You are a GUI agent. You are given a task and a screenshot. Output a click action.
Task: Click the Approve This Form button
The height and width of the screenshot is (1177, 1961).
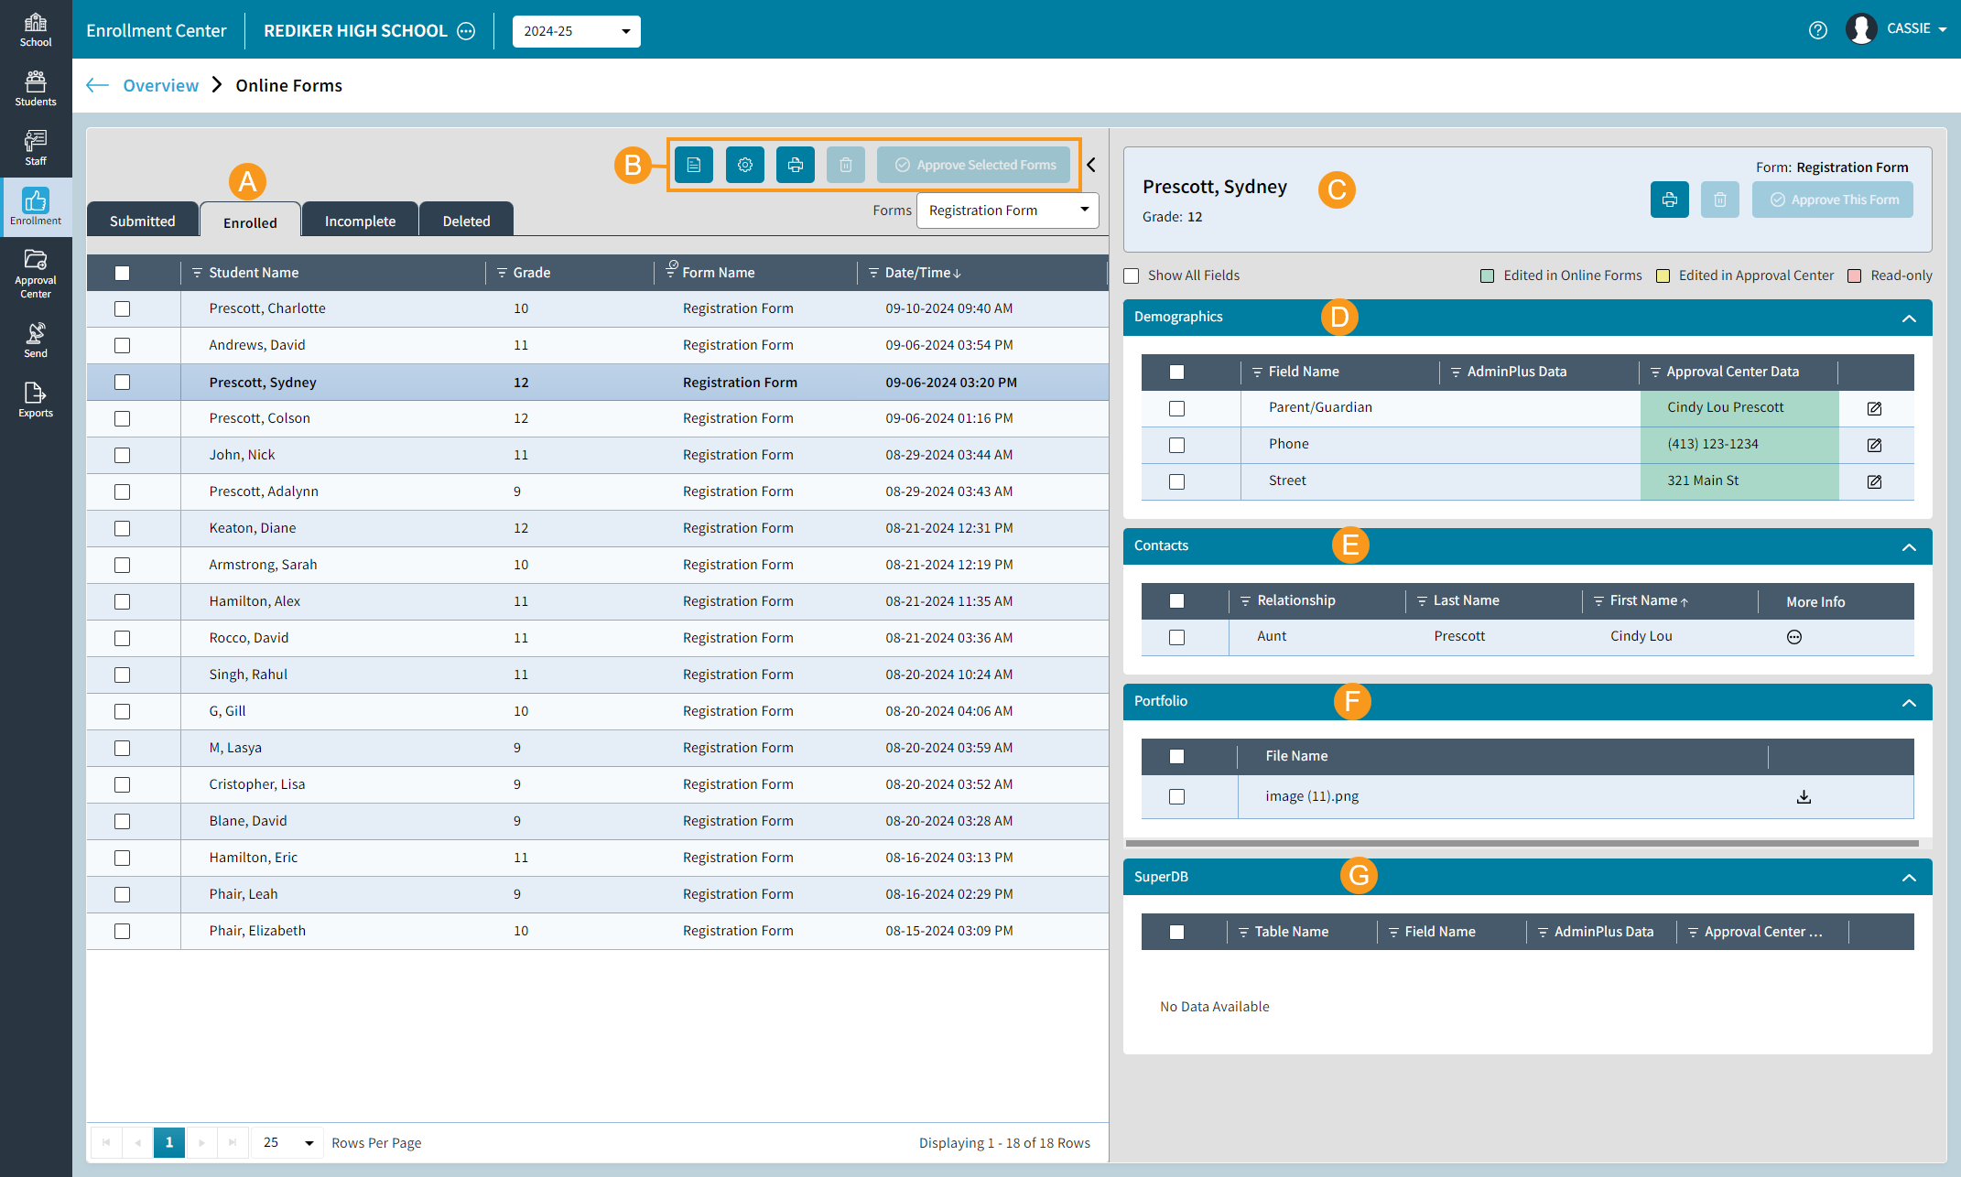(1833, 200)
